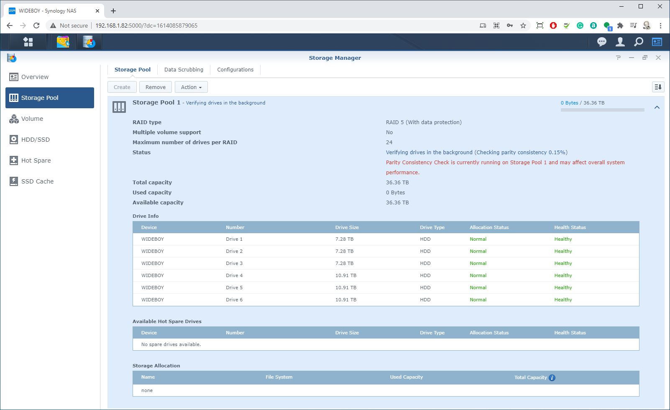Click the RAID 5 (With data protection) value
Image resolution: width=670 pixels, height=410 pixels.
click(x=424, y=122)
